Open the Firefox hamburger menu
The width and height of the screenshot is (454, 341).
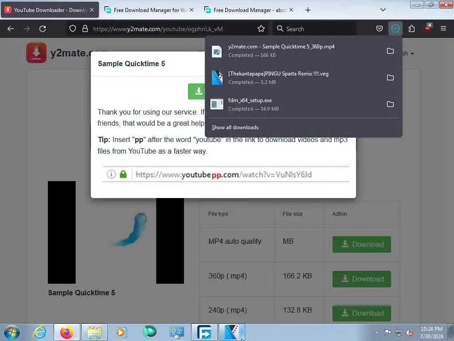point(443,29)
